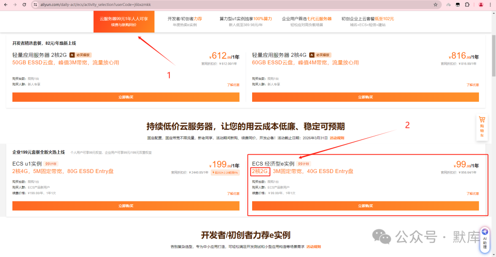The width and height of the screenshot is (496, 257).
Task: Open 活动规则 link under 开发者/初创者力荐e实例 heading
Action: pos(314,247)
